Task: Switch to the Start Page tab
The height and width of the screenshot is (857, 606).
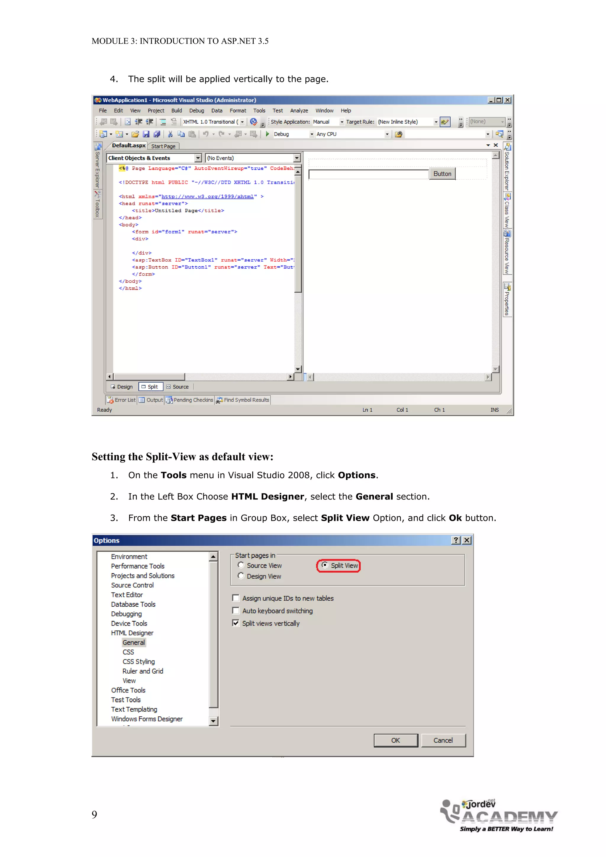Action: pos(163,146)
